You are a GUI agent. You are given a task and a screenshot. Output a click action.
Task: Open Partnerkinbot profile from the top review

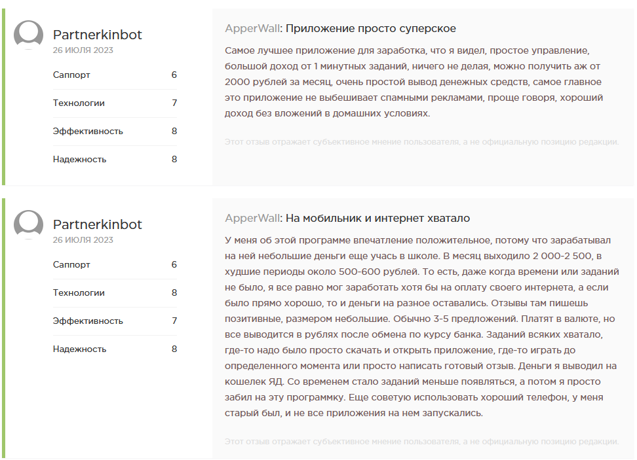pyautogui.click(x=97, y=35)
